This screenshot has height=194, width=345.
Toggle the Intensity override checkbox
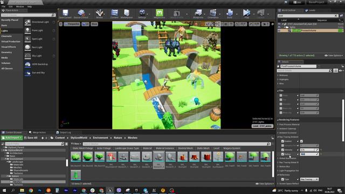pos(282,150)
